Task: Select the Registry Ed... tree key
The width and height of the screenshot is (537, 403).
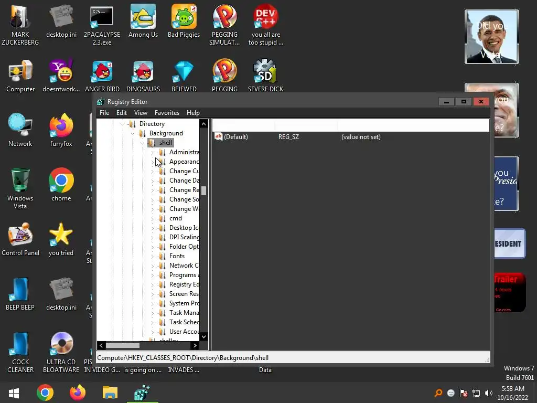Action: pos(184,284)
